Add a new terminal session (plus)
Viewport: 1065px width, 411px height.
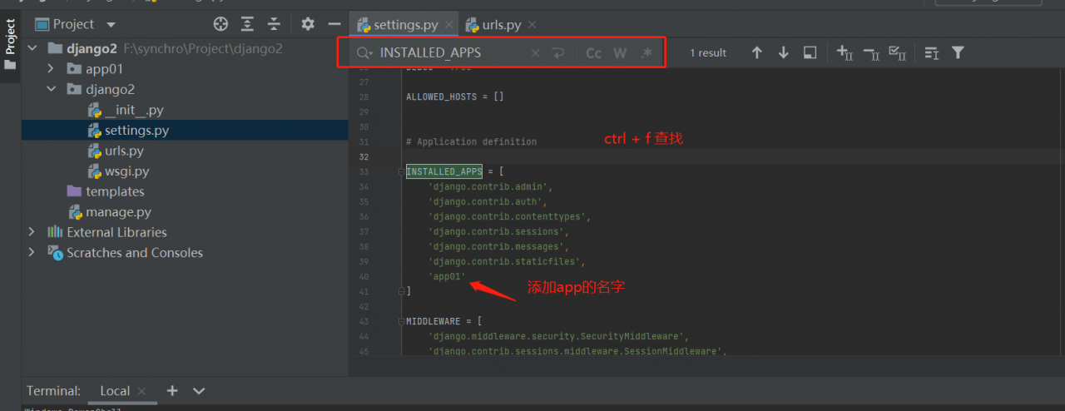click(x=172, y=390)
